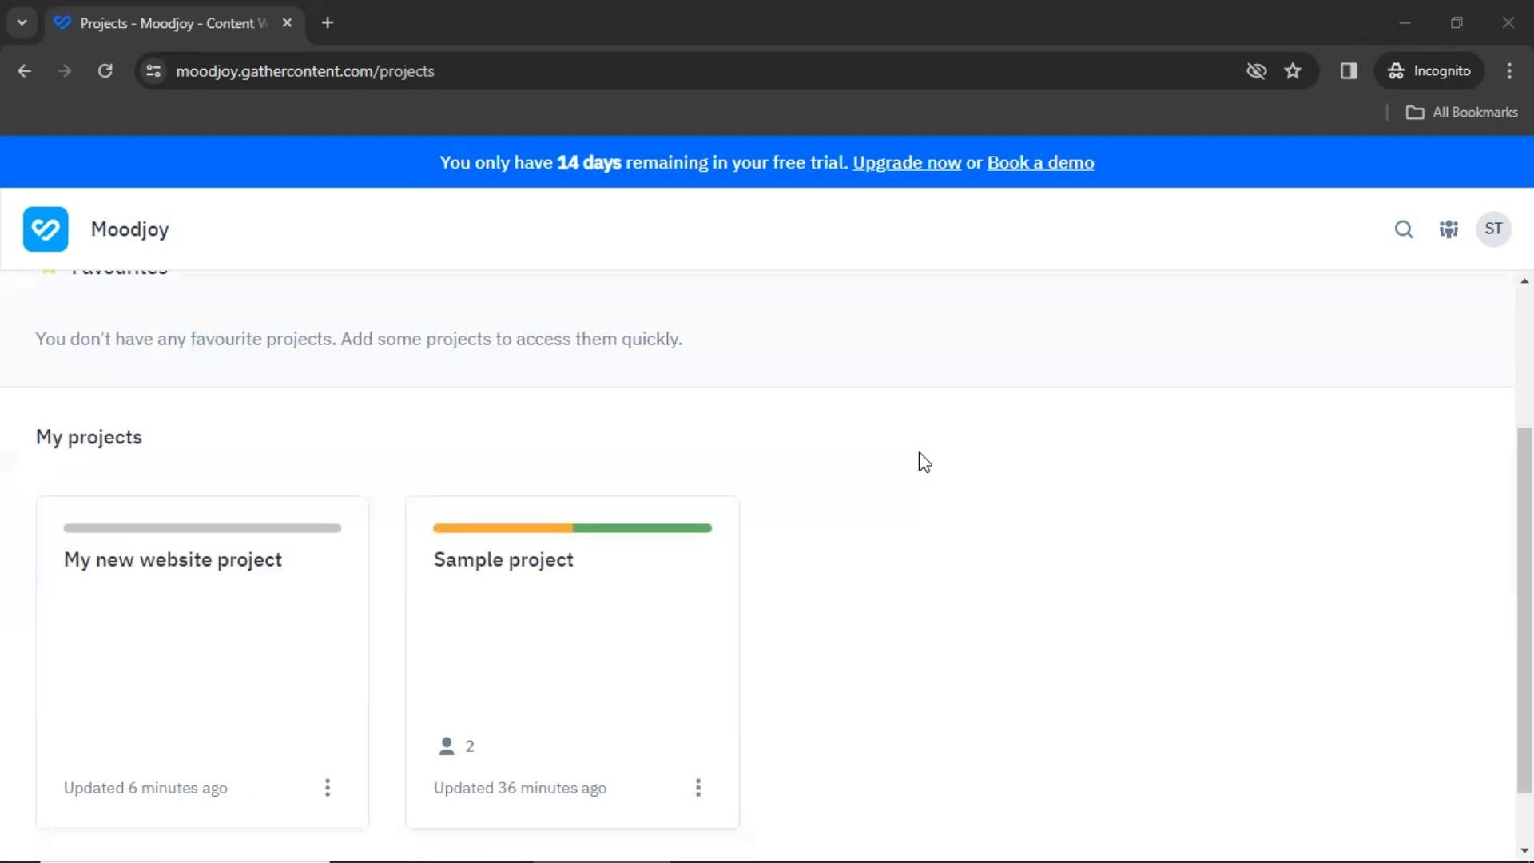The image size is (1534, 863).
Task: Click My new website project grey progress bar
Action: (202, 528)
